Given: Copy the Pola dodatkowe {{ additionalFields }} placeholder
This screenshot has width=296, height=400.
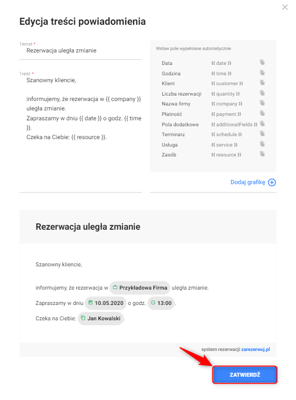Looking at the screenshot, I should 262,124.
